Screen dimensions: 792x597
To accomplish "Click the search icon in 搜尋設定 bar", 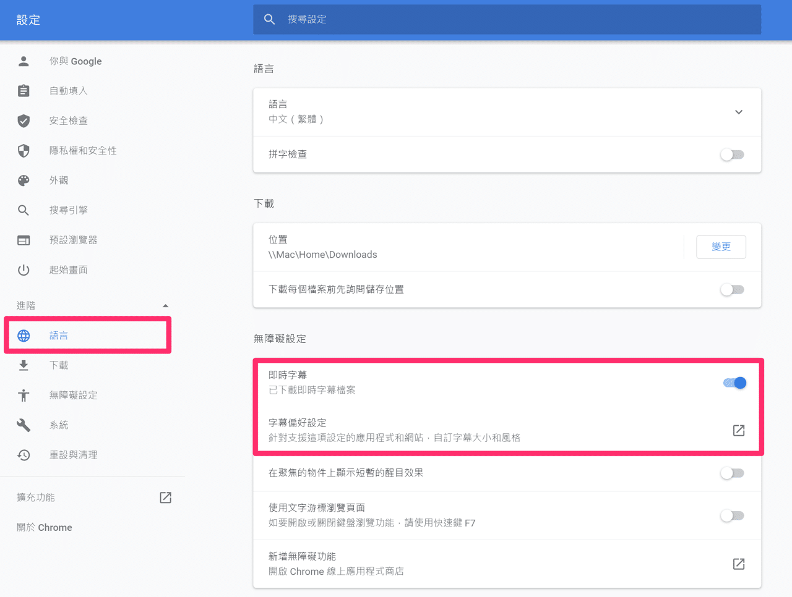I will [269, 19].
